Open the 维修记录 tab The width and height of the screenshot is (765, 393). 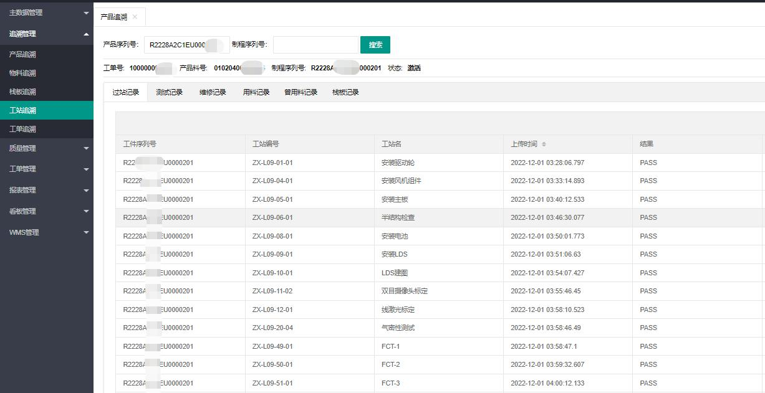(213, 92)
